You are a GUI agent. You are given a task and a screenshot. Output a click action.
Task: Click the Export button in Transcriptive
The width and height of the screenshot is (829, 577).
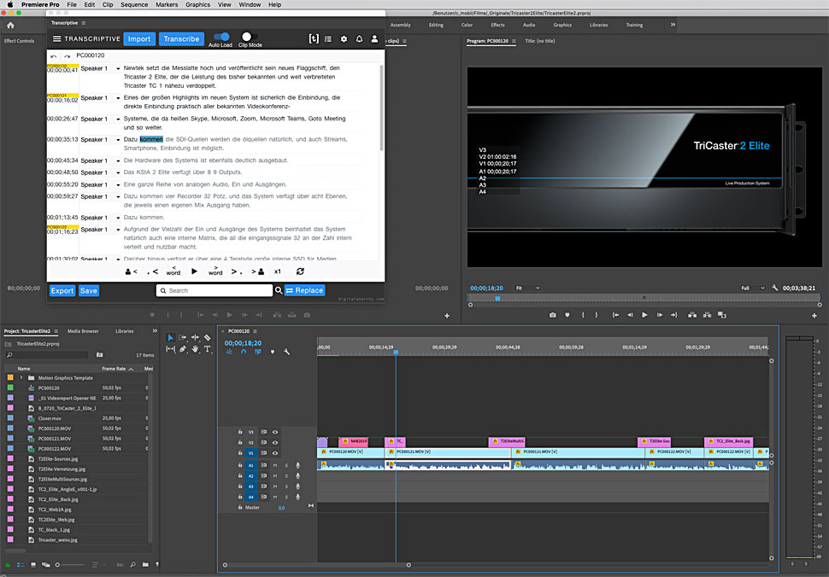62,291
